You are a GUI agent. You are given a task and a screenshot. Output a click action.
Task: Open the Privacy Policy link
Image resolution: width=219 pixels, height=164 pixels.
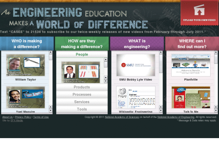click(23, 117)
